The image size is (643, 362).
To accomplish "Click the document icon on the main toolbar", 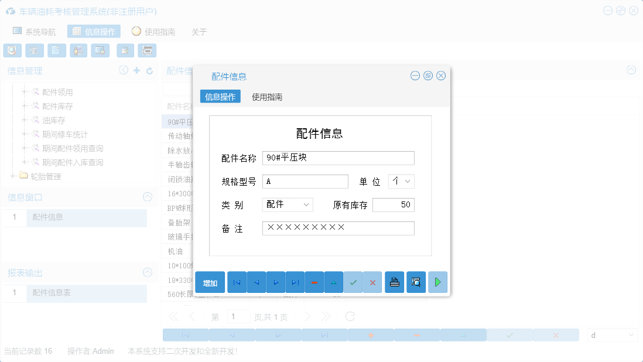I will click(56, 50).
